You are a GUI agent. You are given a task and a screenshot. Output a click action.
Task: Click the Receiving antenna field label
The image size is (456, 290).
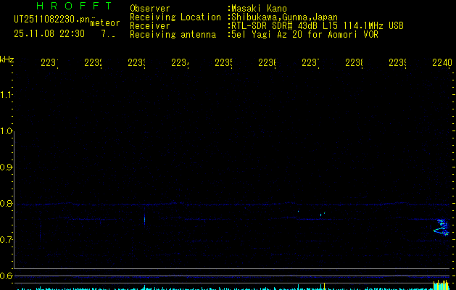[x=172, y=34]
